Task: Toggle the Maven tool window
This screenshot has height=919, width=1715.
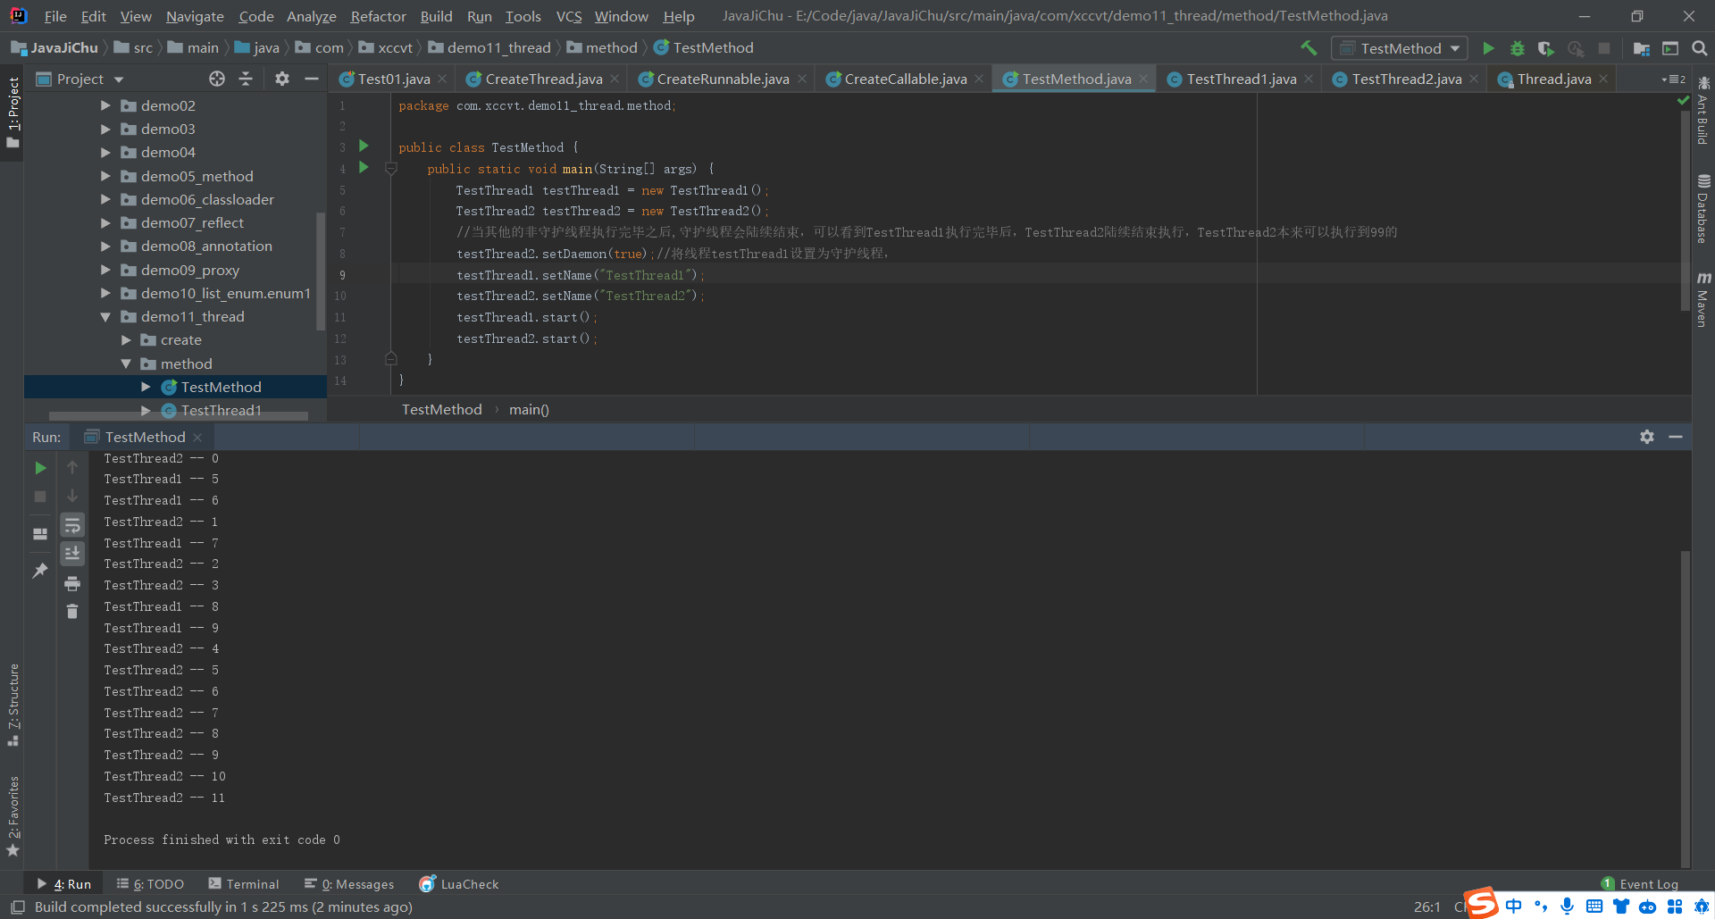Action: coord(1703,300)
